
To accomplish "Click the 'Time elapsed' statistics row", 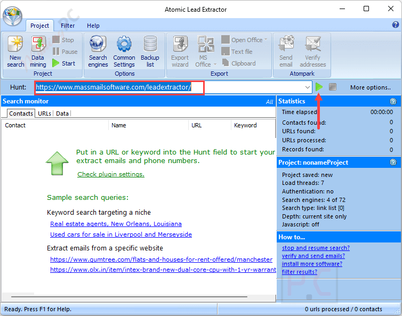I will point(337,112).
